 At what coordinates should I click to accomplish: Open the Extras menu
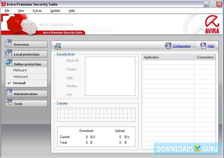(37, 11)
